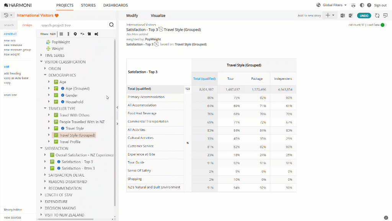This screenshot has width=392, height=221.
Task: Toggle the Load Data switch
Action: click(x=384, y=25)
